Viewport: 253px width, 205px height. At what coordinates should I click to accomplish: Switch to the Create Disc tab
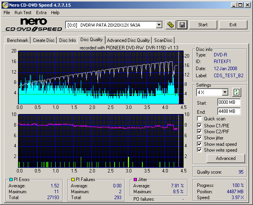[x=44, y=40]
